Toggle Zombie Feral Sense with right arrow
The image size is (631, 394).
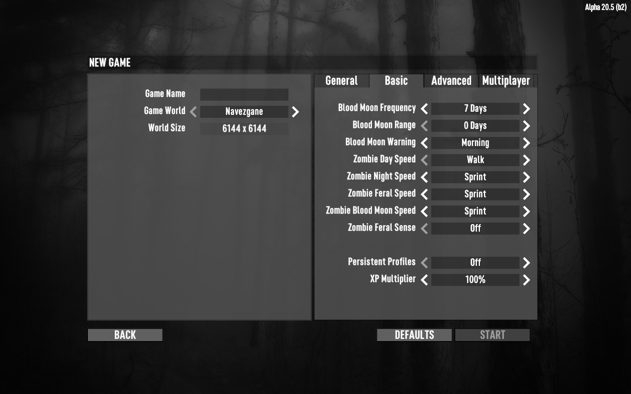pyautogui.click(x=527, y=229)
